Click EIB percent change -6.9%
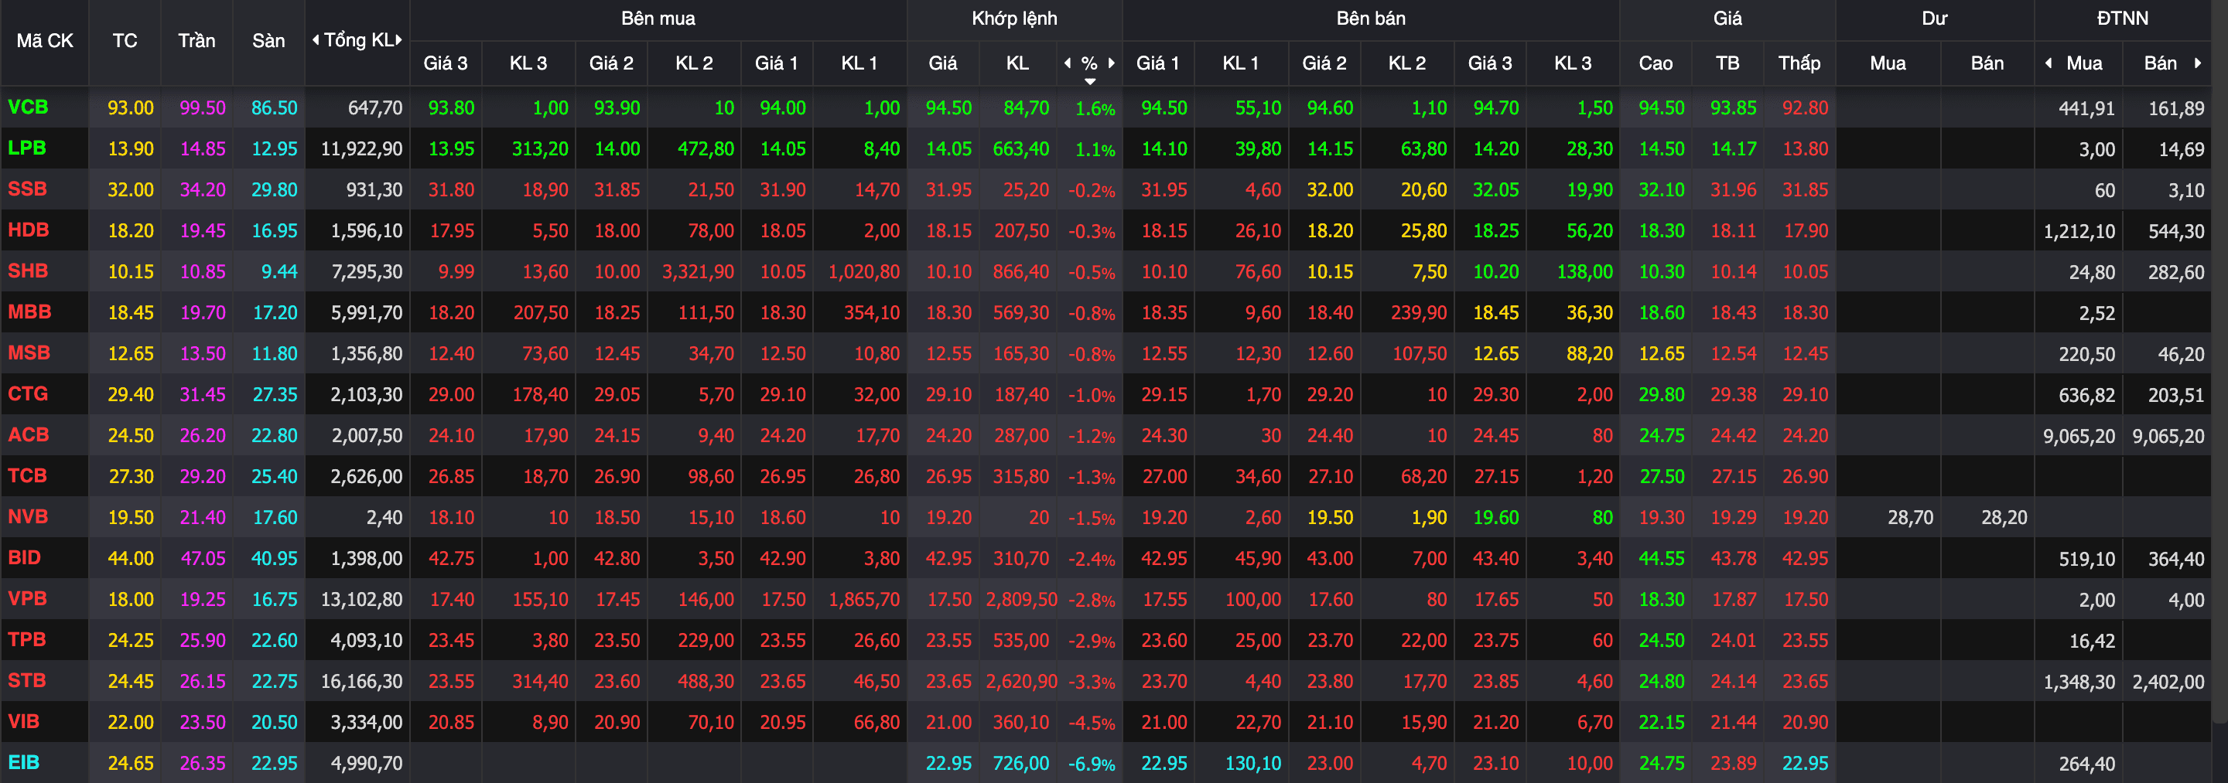The width and height of the screenshot is (2228, 783). coord(1092,764)
